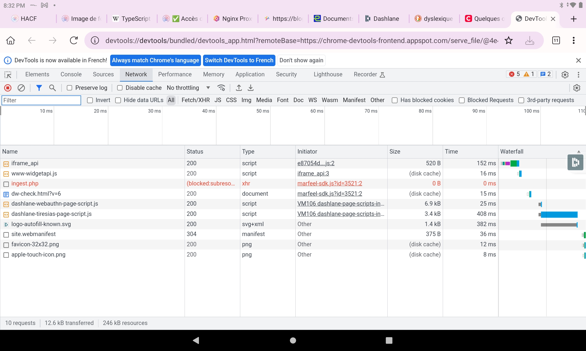Open DevTools settings gear
The image size is (586, 351).
(x=565, y=75)
